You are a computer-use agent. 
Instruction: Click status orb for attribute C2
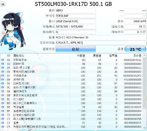3,123
